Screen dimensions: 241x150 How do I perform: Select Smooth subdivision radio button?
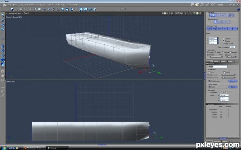pyautogui.click(x=224, y=72)
